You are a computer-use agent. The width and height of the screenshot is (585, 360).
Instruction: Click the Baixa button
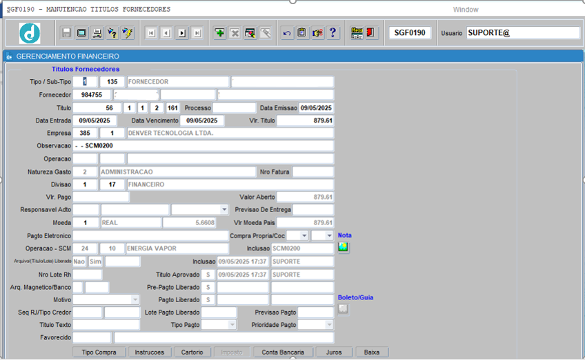pyautogui.click(x=372, y=352)
